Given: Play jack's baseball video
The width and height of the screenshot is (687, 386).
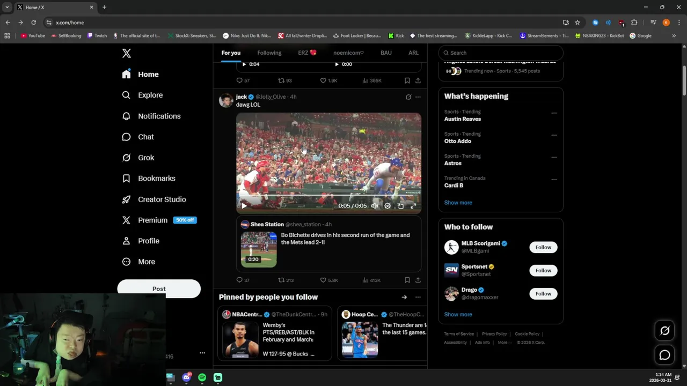Looking at the screenshot, I should pos(244,206).
